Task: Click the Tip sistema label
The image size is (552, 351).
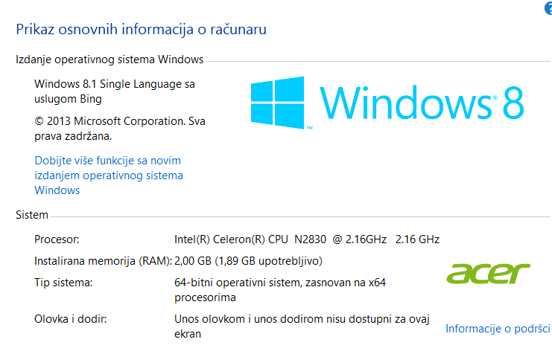Action: 63,283
